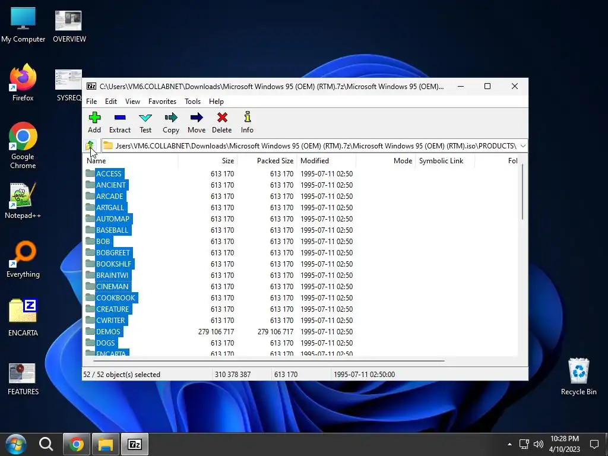Click the 7-Zip taskbar button
608x456 pixels.
[x=135, y=444]
